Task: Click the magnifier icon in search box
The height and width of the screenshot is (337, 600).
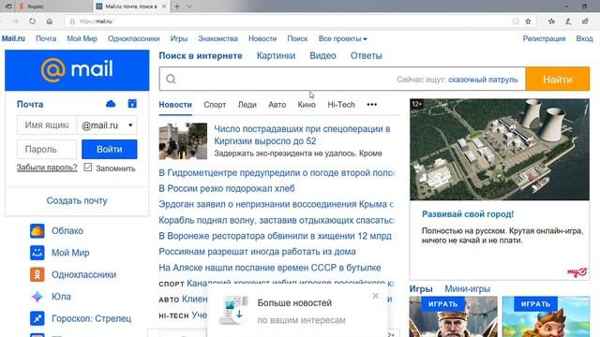Action: click(171, 79)
